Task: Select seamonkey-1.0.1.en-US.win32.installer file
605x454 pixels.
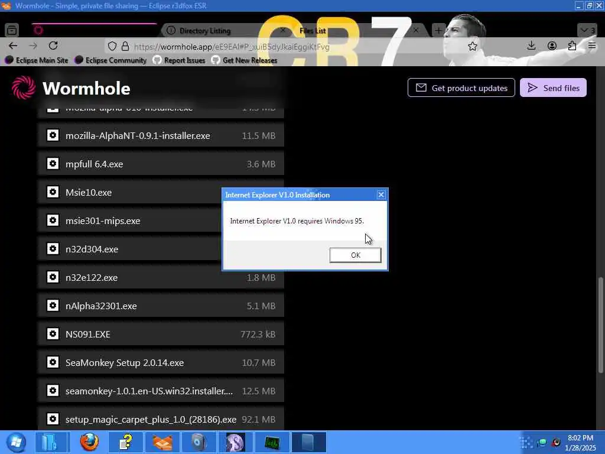Action: click(161, 391)
